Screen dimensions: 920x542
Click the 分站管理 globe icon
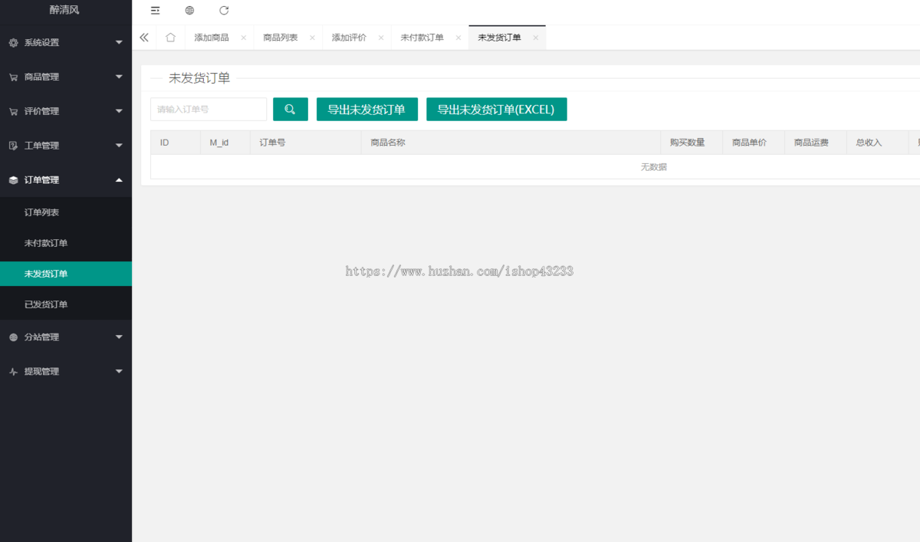pos(13,337)
